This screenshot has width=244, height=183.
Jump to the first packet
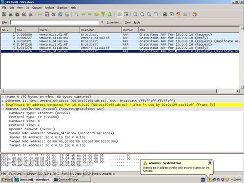103,14
